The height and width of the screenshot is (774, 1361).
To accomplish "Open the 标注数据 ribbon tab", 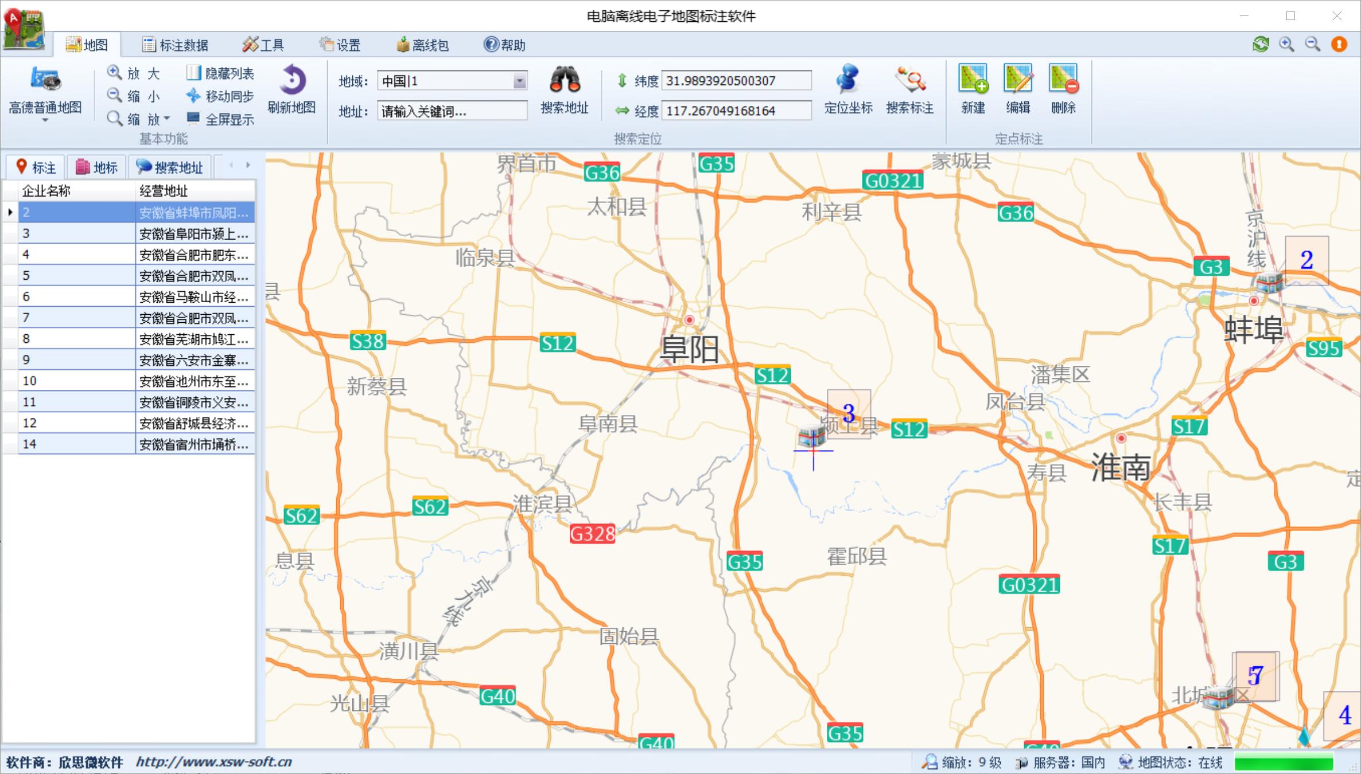I will [175, 45].
